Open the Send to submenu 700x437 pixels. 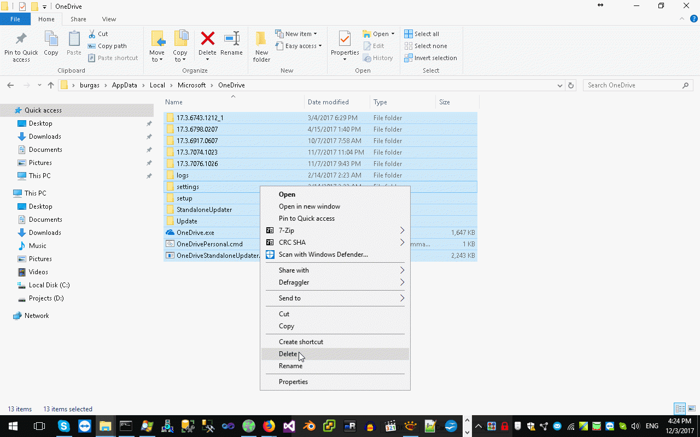[335, 298]
